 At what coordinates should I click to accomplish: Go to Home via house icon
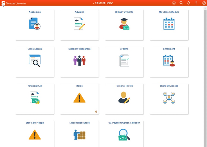(x=174, y=3)
